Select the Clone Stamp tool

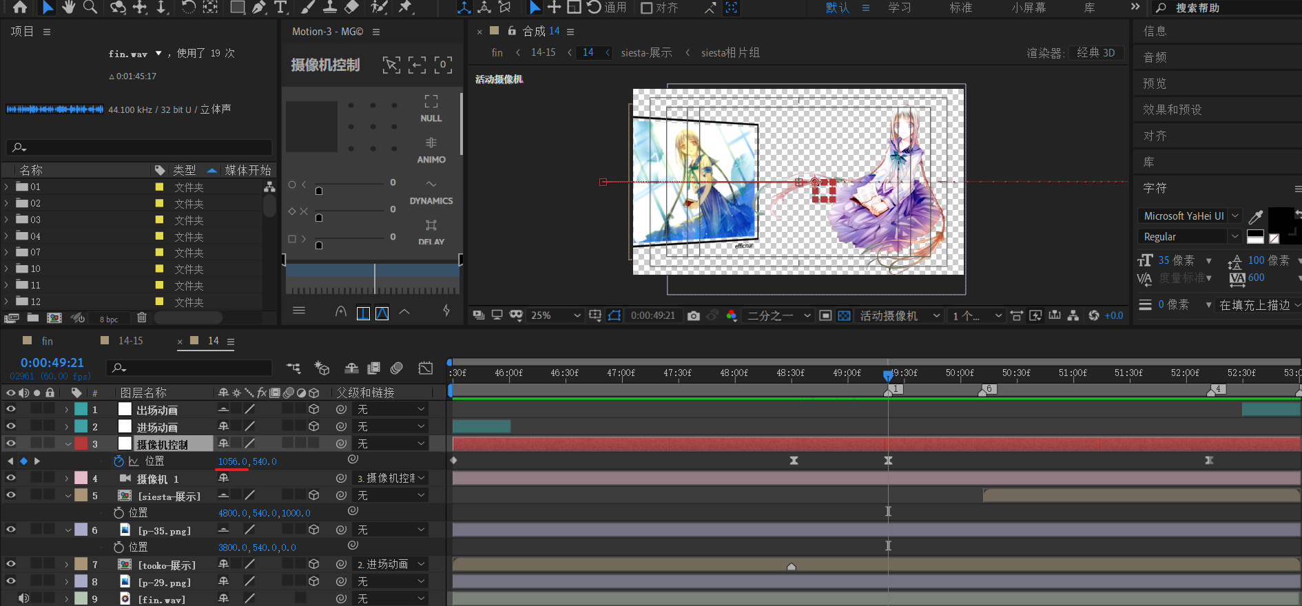330,7
